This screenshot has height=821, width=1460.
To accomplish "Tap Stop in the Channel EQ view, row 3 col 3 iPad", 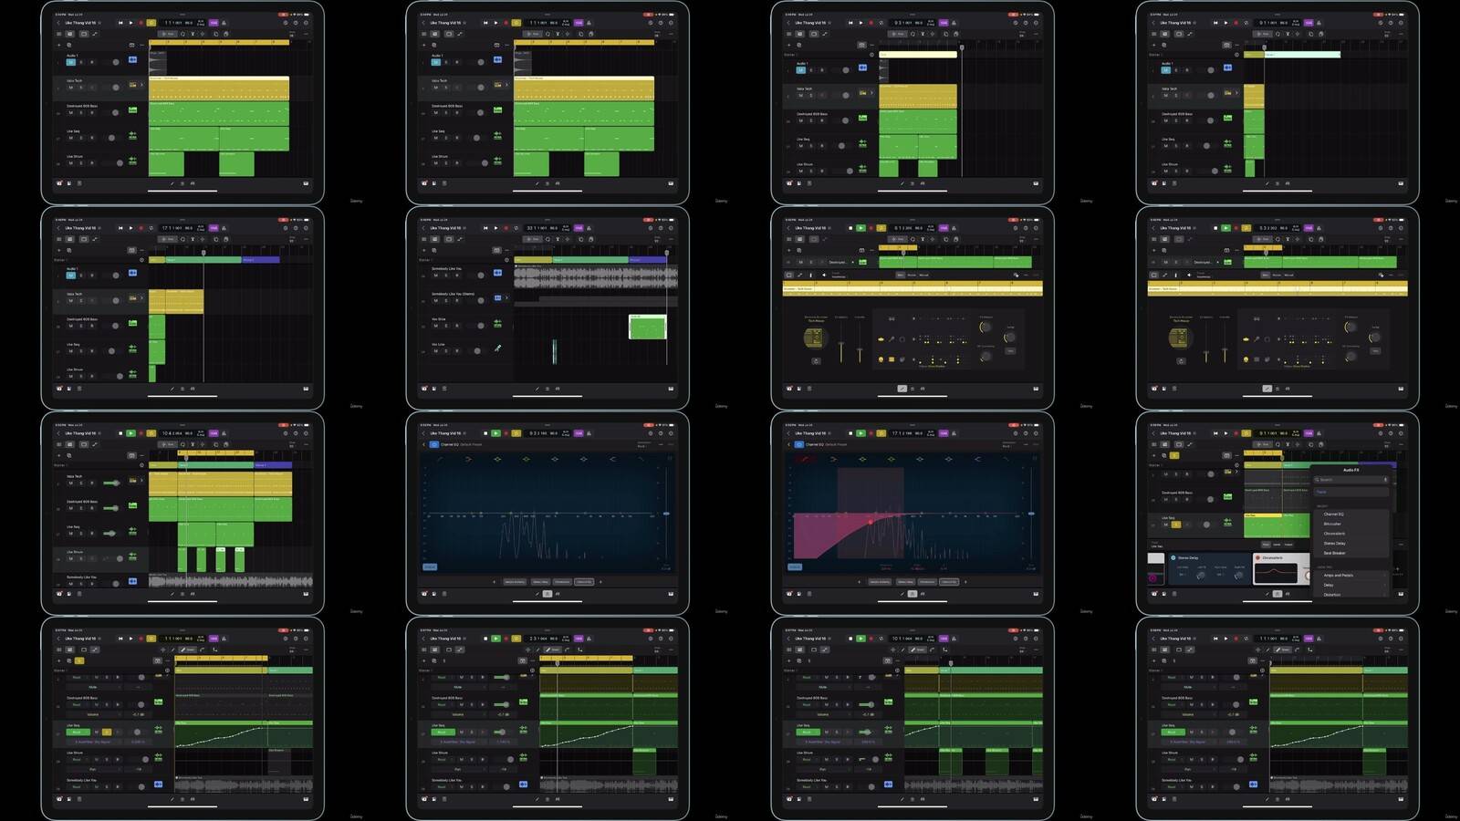I will (x=850, y=433).
